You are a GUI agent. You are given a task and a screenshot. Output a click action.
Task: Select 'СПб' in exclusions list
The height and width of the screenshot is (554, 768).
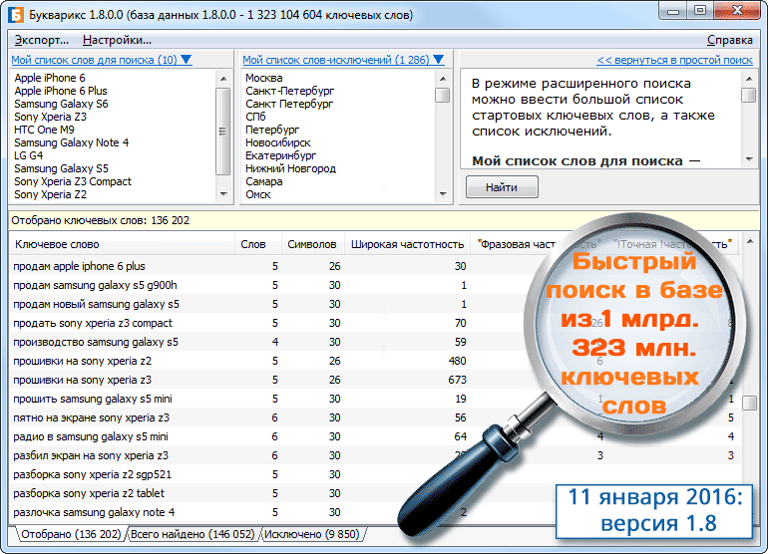[x=255, y=117]
